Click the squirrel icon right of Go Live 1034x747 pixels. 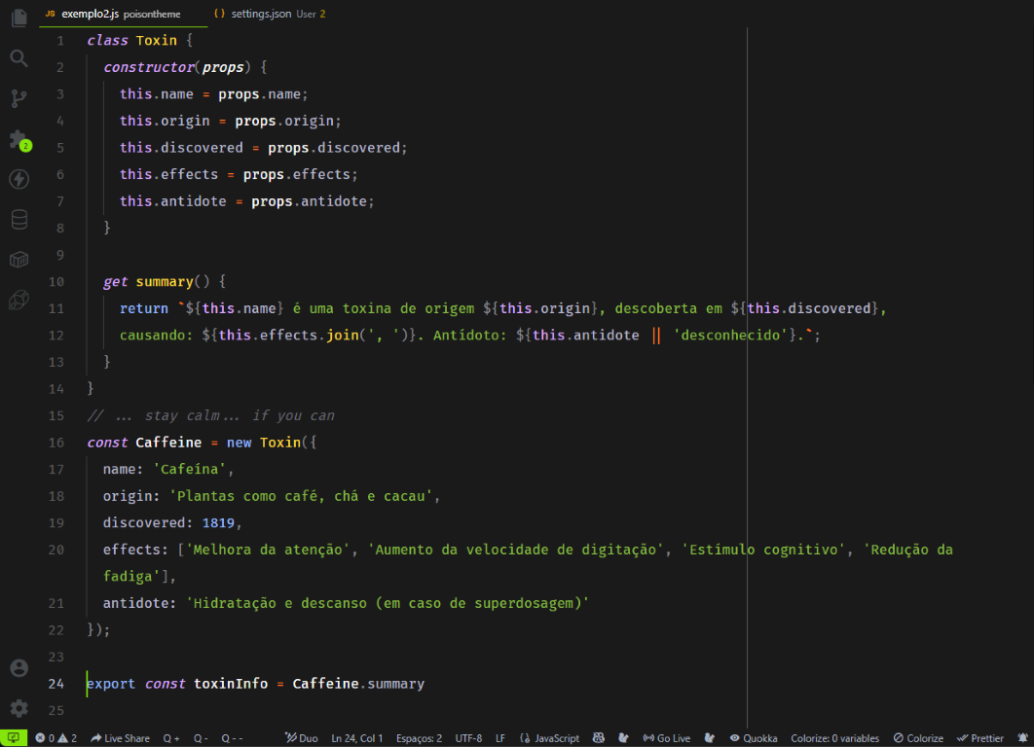click(x=710, y=738)
